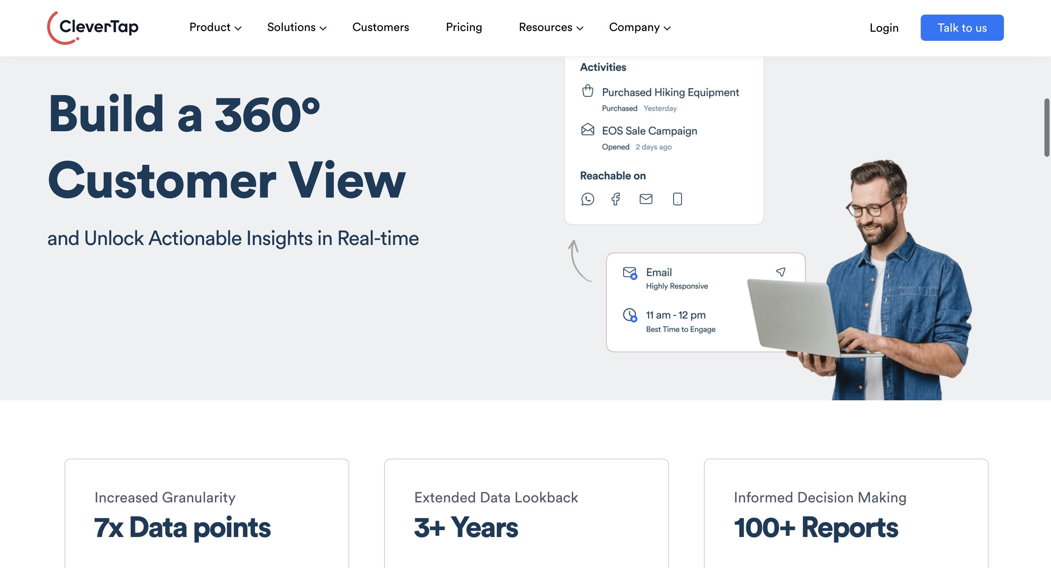Open the Customers menu item
The height and width of the screenshot is (568, 1051).
tap(381, 27)
